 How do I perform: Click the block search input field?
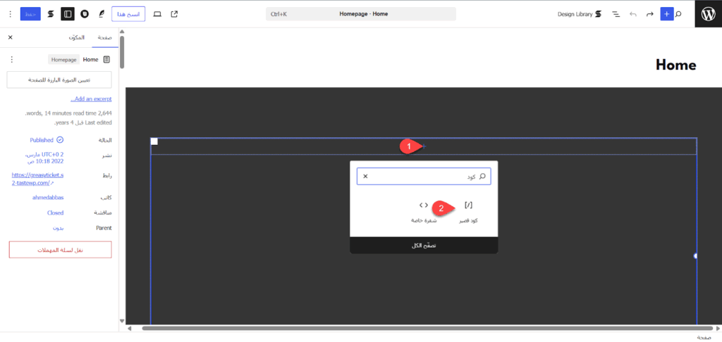423,177
